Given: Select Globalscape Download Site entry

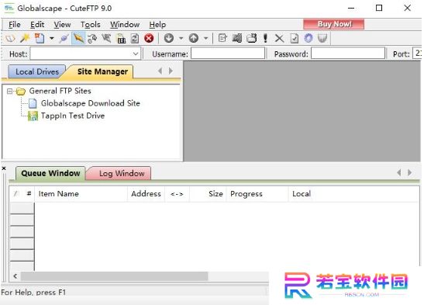Looking at the screenshot, I should click(x=91, y=103).
